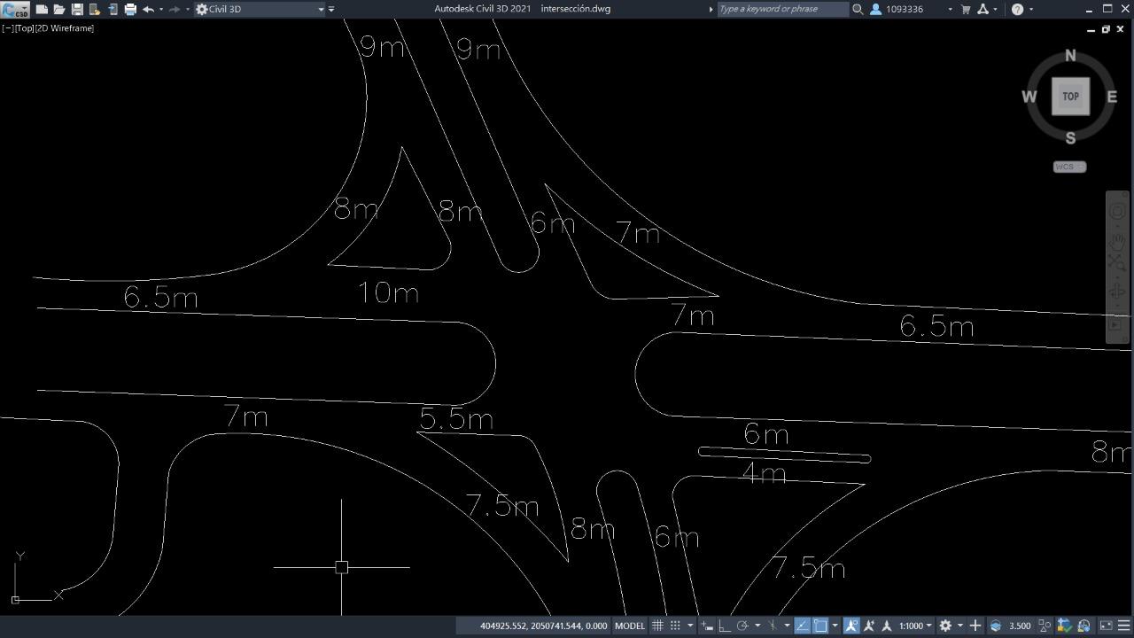Expand the 1093336 user account dropdown
The width and height of the screenshot is (1134, 638).
950,9
